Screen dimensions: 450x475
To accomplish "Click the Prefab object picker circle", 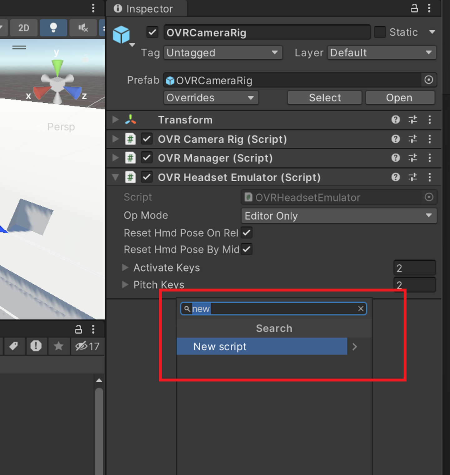I will click(x=429, y=80).
